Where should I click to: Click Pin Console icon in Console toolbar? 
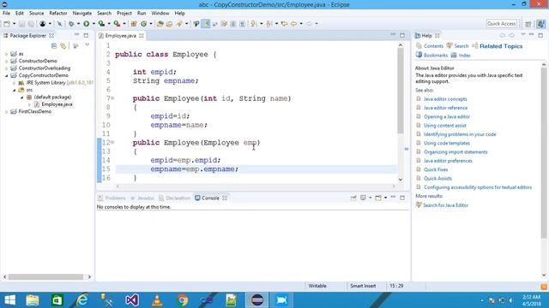pos(353,198)
